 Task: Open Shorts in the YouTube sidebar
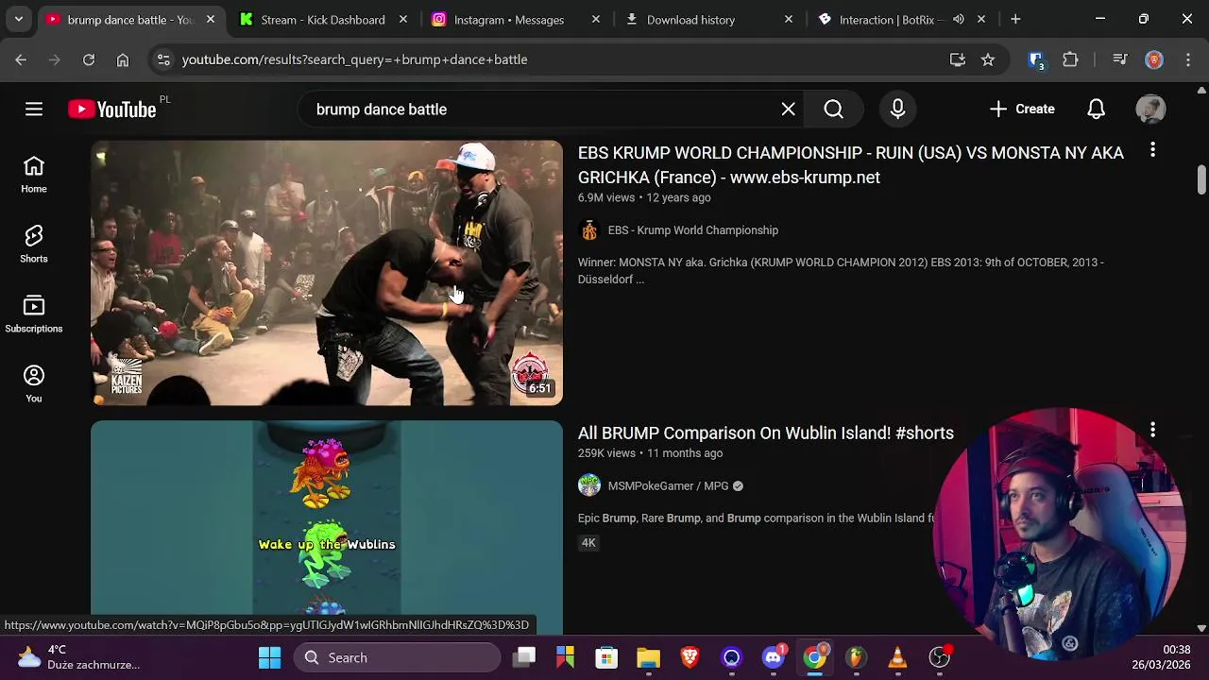34,246
